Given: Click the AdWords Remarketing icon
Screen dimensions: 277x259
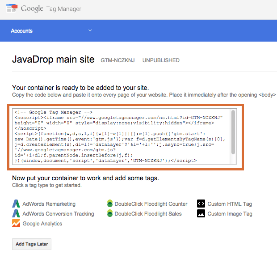Looking at the screenshot, I should (16, 204).
